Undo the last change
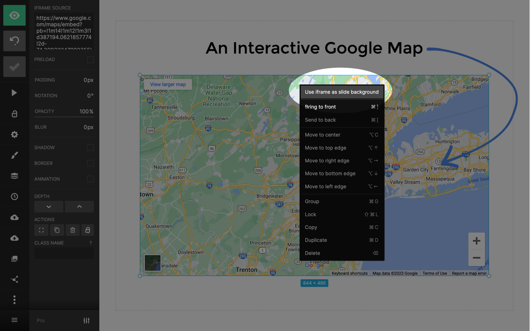The height and width of the screenshot is (331, 530). pyautogui.click(x=14, y=41)
